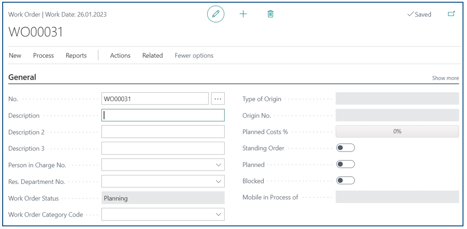The height and width of the screenshot is (229, 467).
Task: Click the Saved checkmark indicator
Action: 419,14
